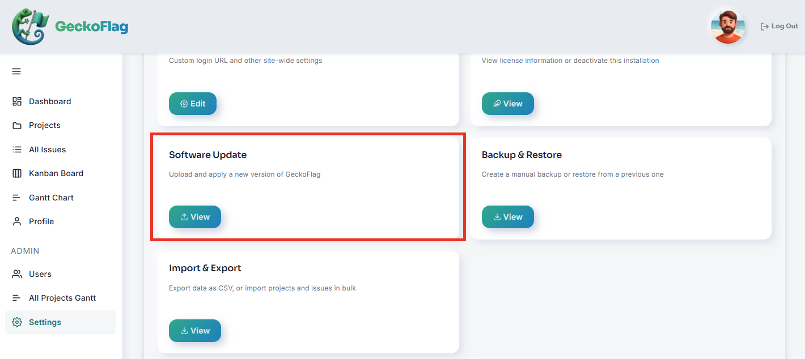Click View under Import & Export
805x359 pixels.
click(195, 331)
